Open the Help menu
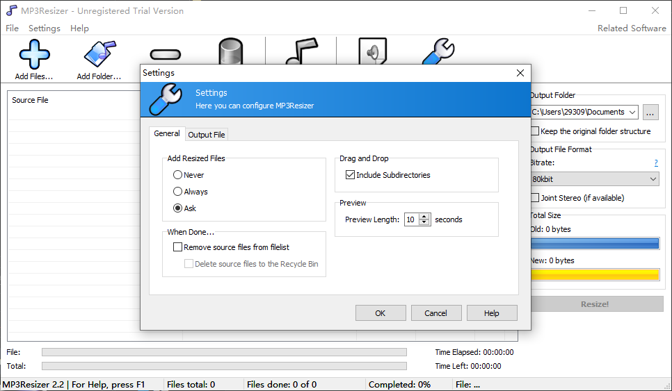The image size is (672, 391). pos(79,28)
